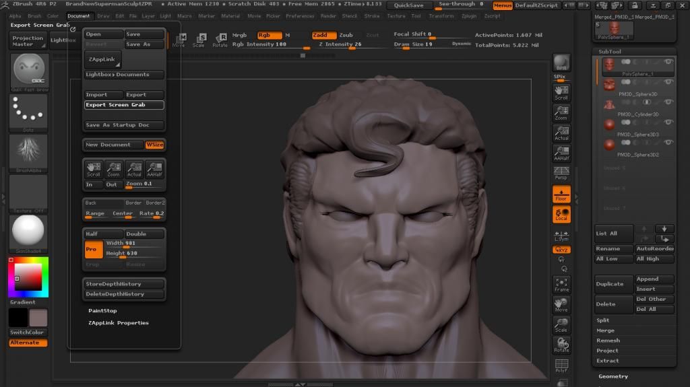This screenshot has width=690, height=387.
Task: Click the Append subtool button
Action: click(654, 279)
